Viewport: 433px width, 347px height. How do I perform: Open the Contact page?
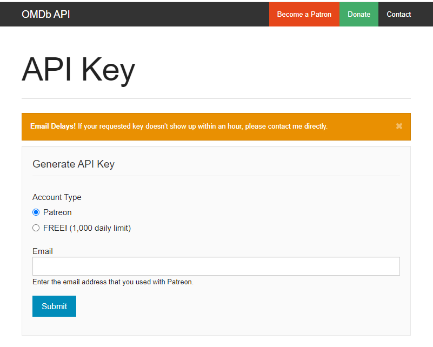point(398,15)
